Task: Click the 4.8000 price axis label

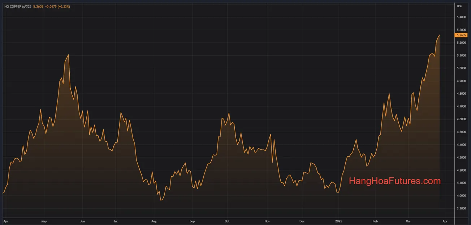Action: (461, 94)
